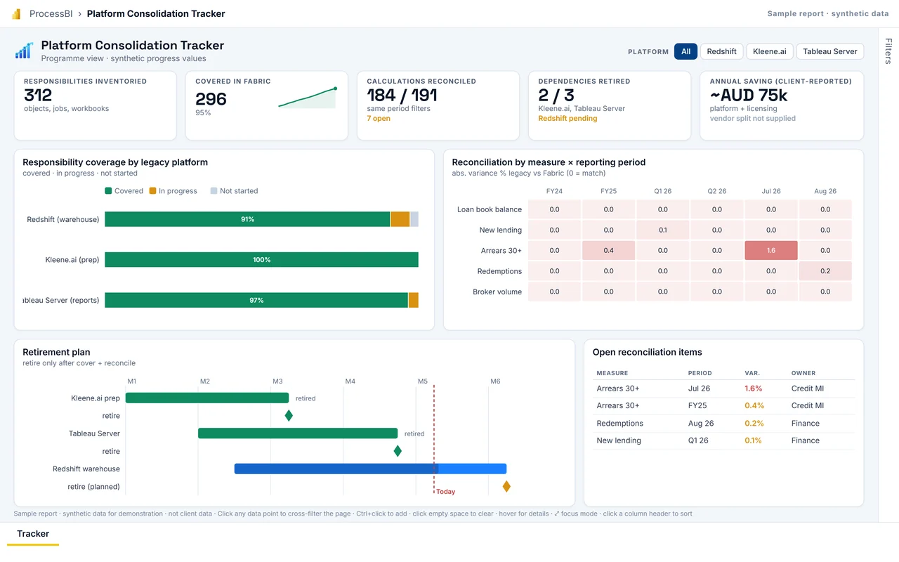Click the New lending row in open items

723,441
